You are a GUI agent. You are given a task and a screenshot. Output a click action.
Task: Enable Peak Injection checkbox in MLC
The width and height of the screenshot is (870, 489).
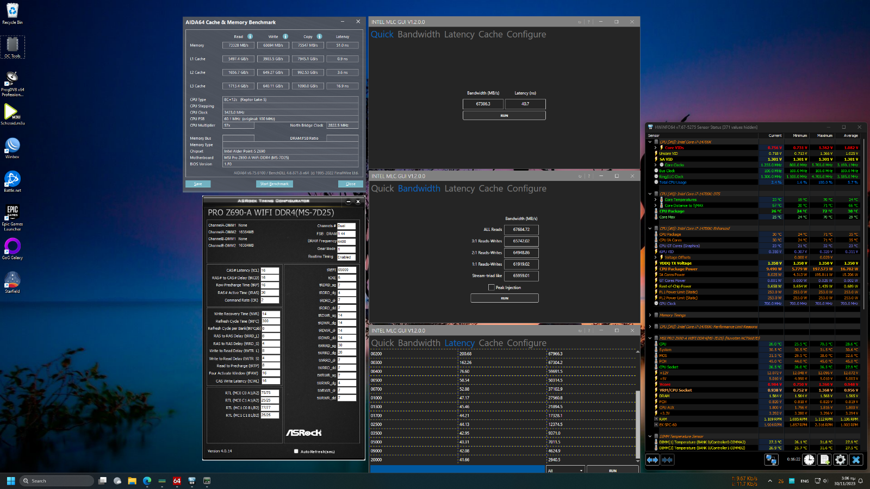(x=492, y=287)
